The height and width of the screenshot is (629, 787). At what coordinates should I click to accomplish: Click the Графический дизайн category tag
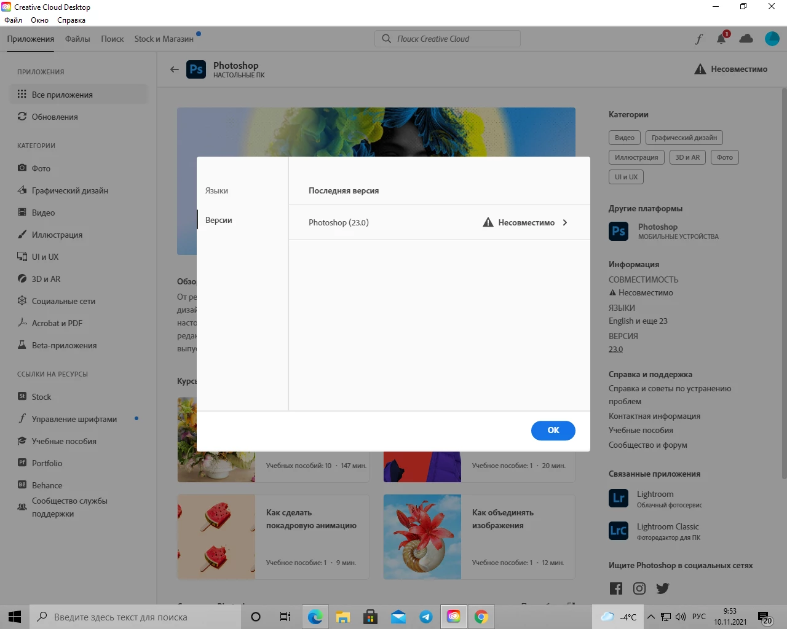point(684,138)
